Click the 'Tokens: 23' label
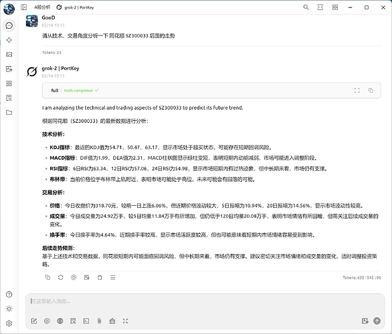The height and width of the screenshot is (334, 392). pyautogui.click(x=52, y=52)
